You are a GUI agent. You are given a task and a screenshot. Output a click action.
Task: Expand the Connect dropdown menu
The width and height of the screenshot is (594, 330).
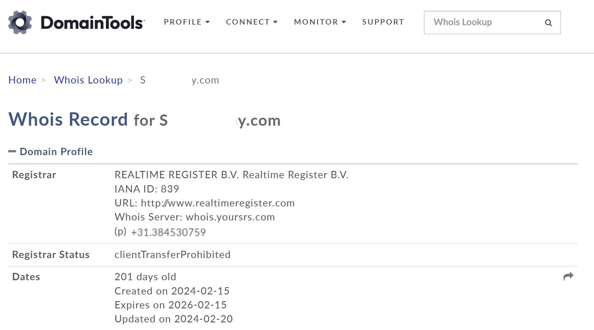click(252, 22)
